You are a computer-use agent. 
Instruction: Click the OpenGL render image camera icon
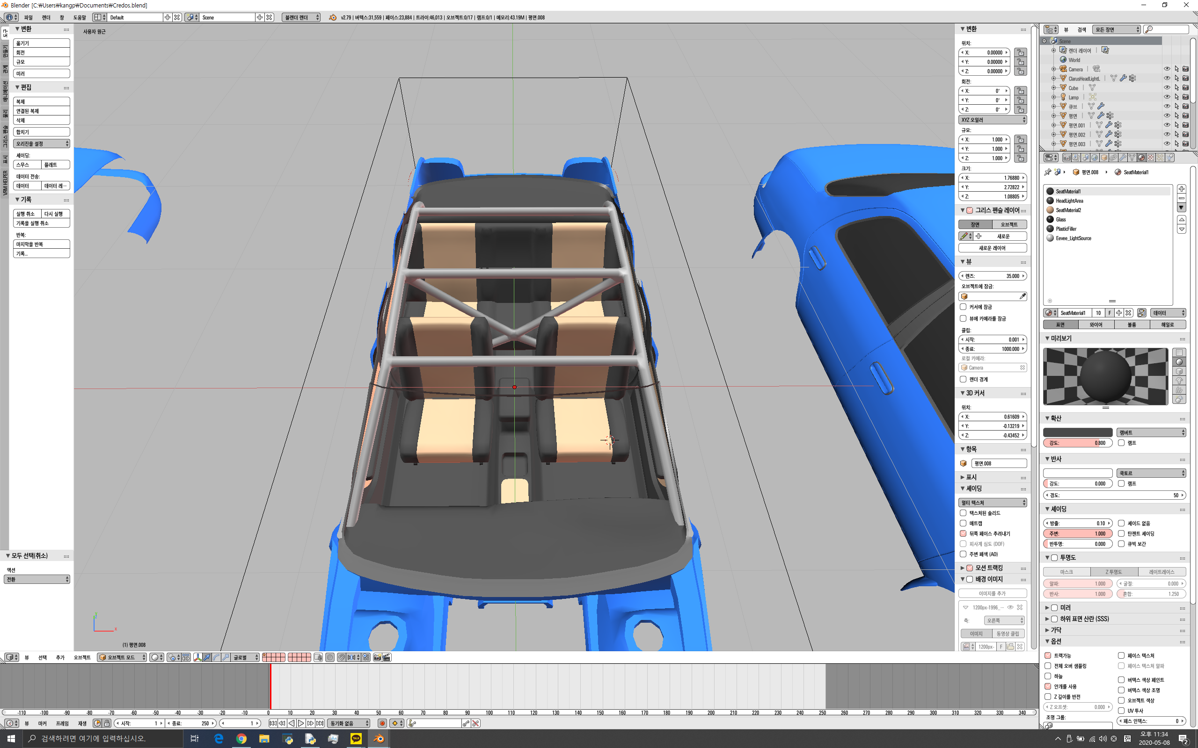coord(377,657)
